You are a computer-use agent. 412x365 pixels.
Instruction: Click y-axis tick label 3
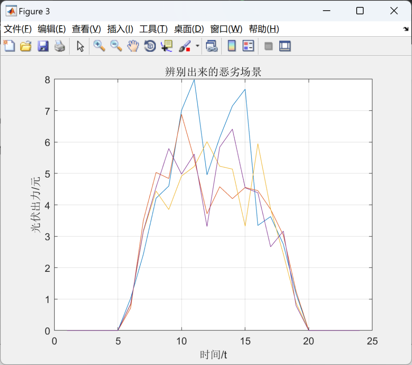click(x=47, y=237)
